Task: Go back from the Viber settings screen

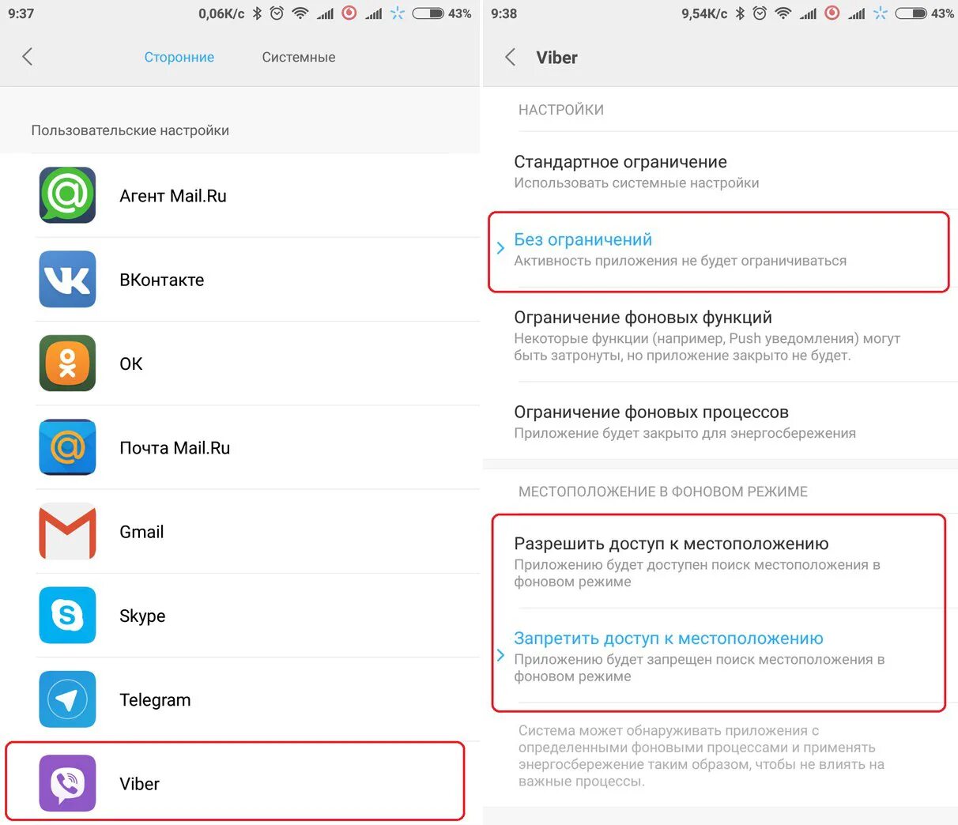Action: coord(511,57)
